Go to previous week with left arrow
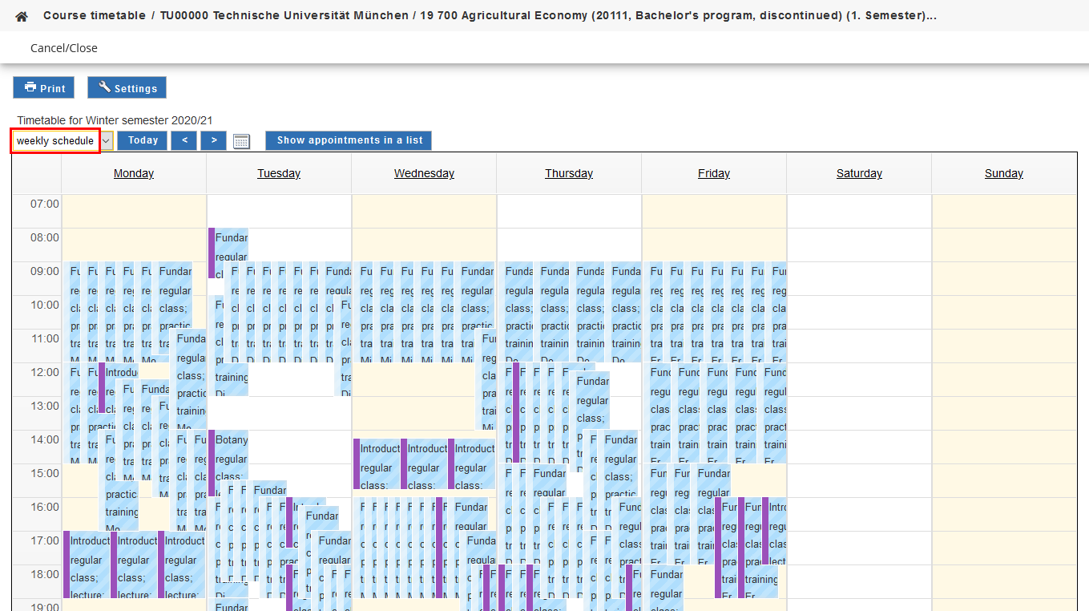 pos(184,140)
